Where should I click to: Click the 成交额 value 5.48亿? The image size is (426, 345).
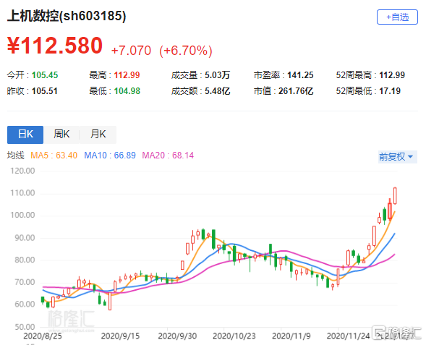[x=218, y=90]
